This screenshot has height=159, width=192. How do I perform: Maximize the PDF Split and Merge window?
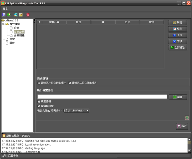(x=184, y=3)
